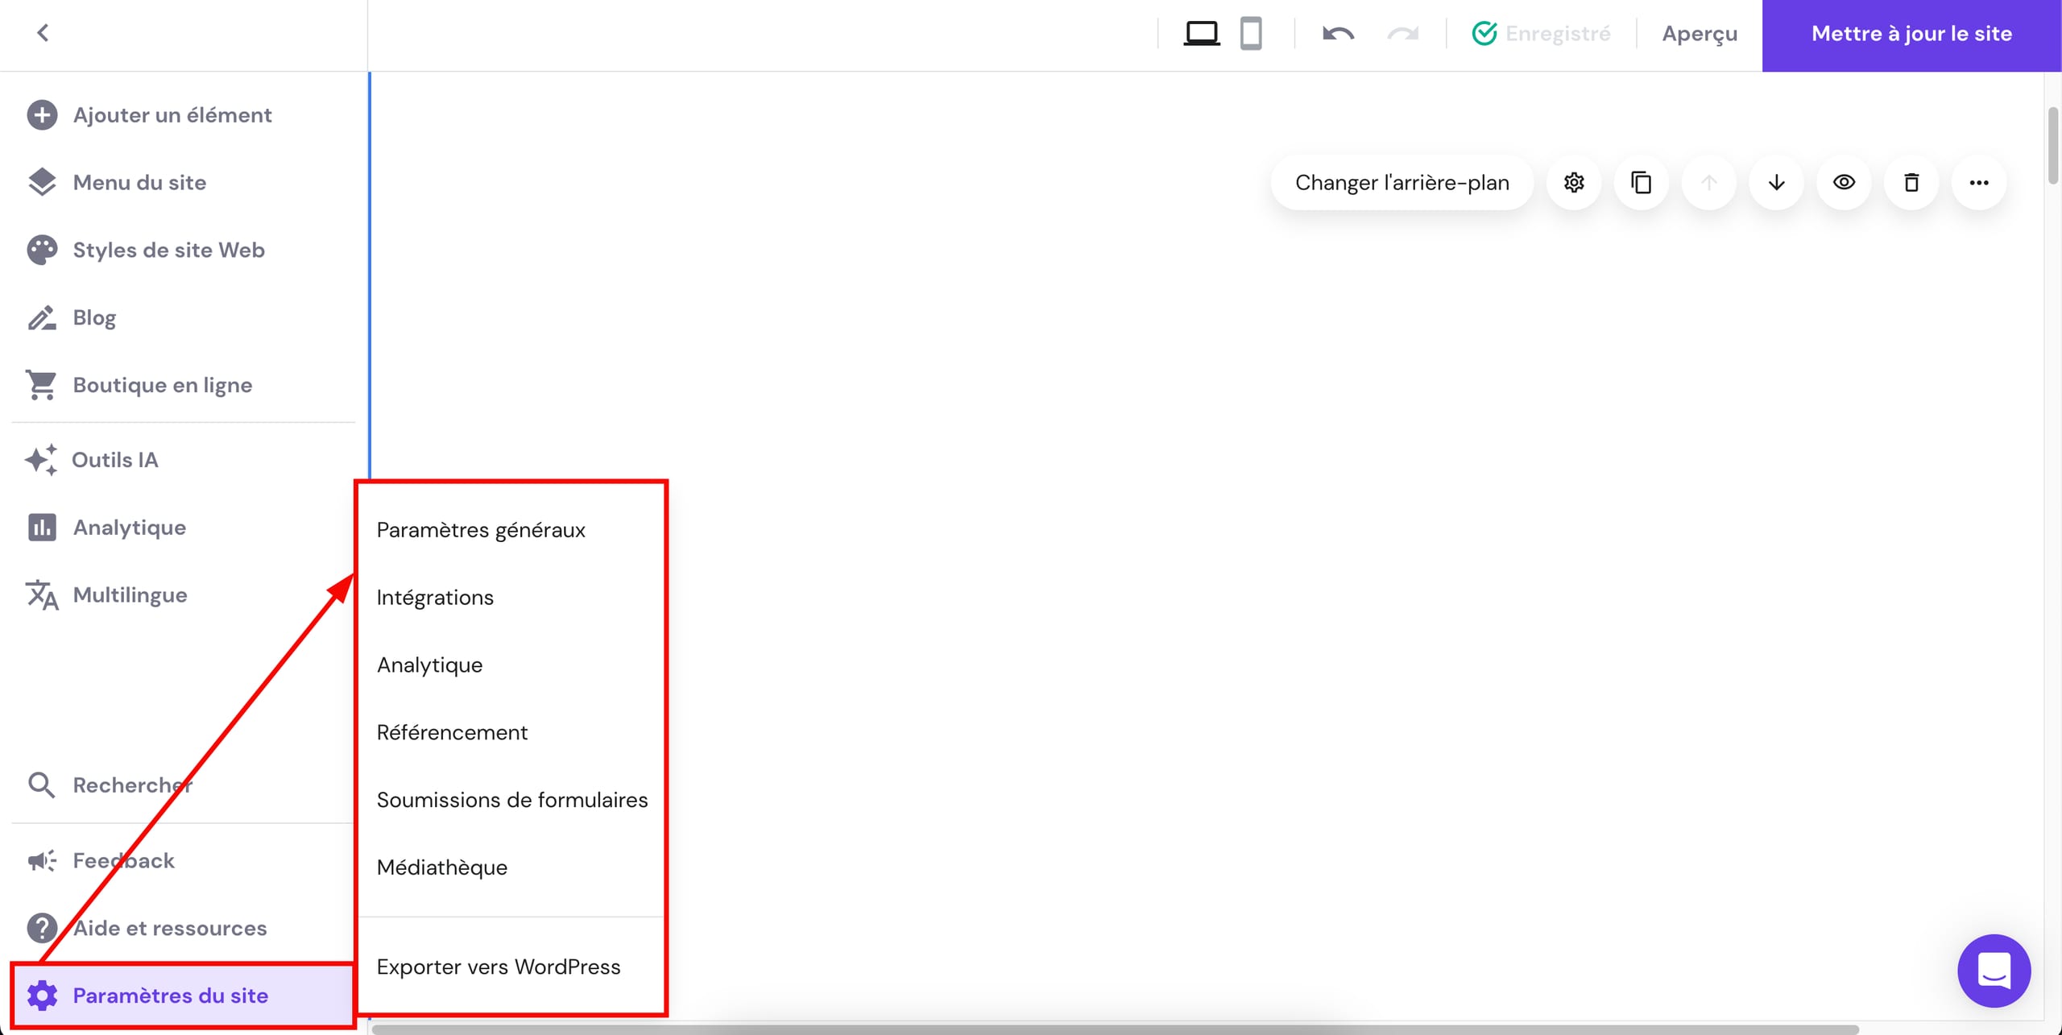Toggle mobile preview mode
Viewport: 2062px width, 1035px height.
tap(1250, 33)
